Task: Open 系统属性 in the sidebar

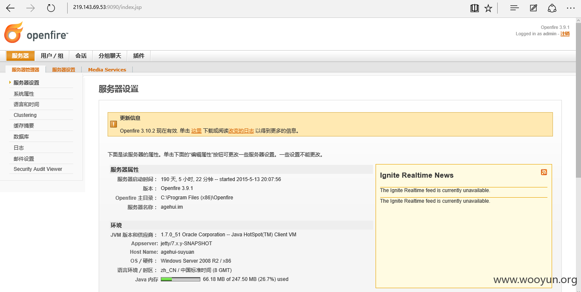Action: 24,94
